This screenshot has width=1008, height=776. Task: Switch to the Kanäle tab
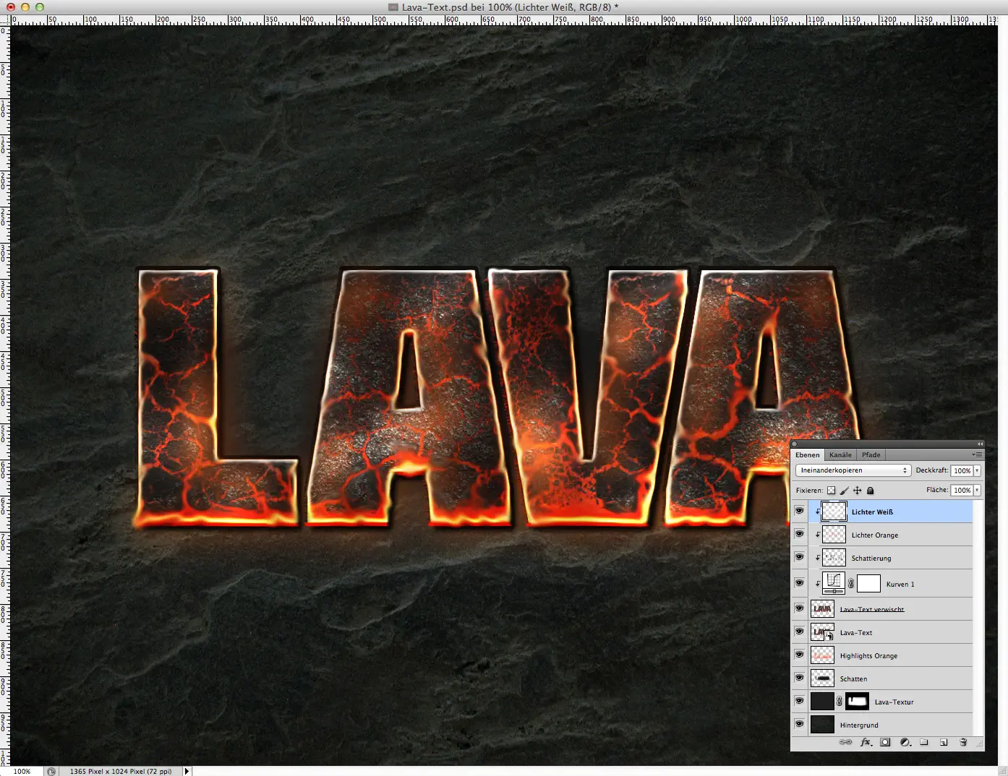pos(840,454)
